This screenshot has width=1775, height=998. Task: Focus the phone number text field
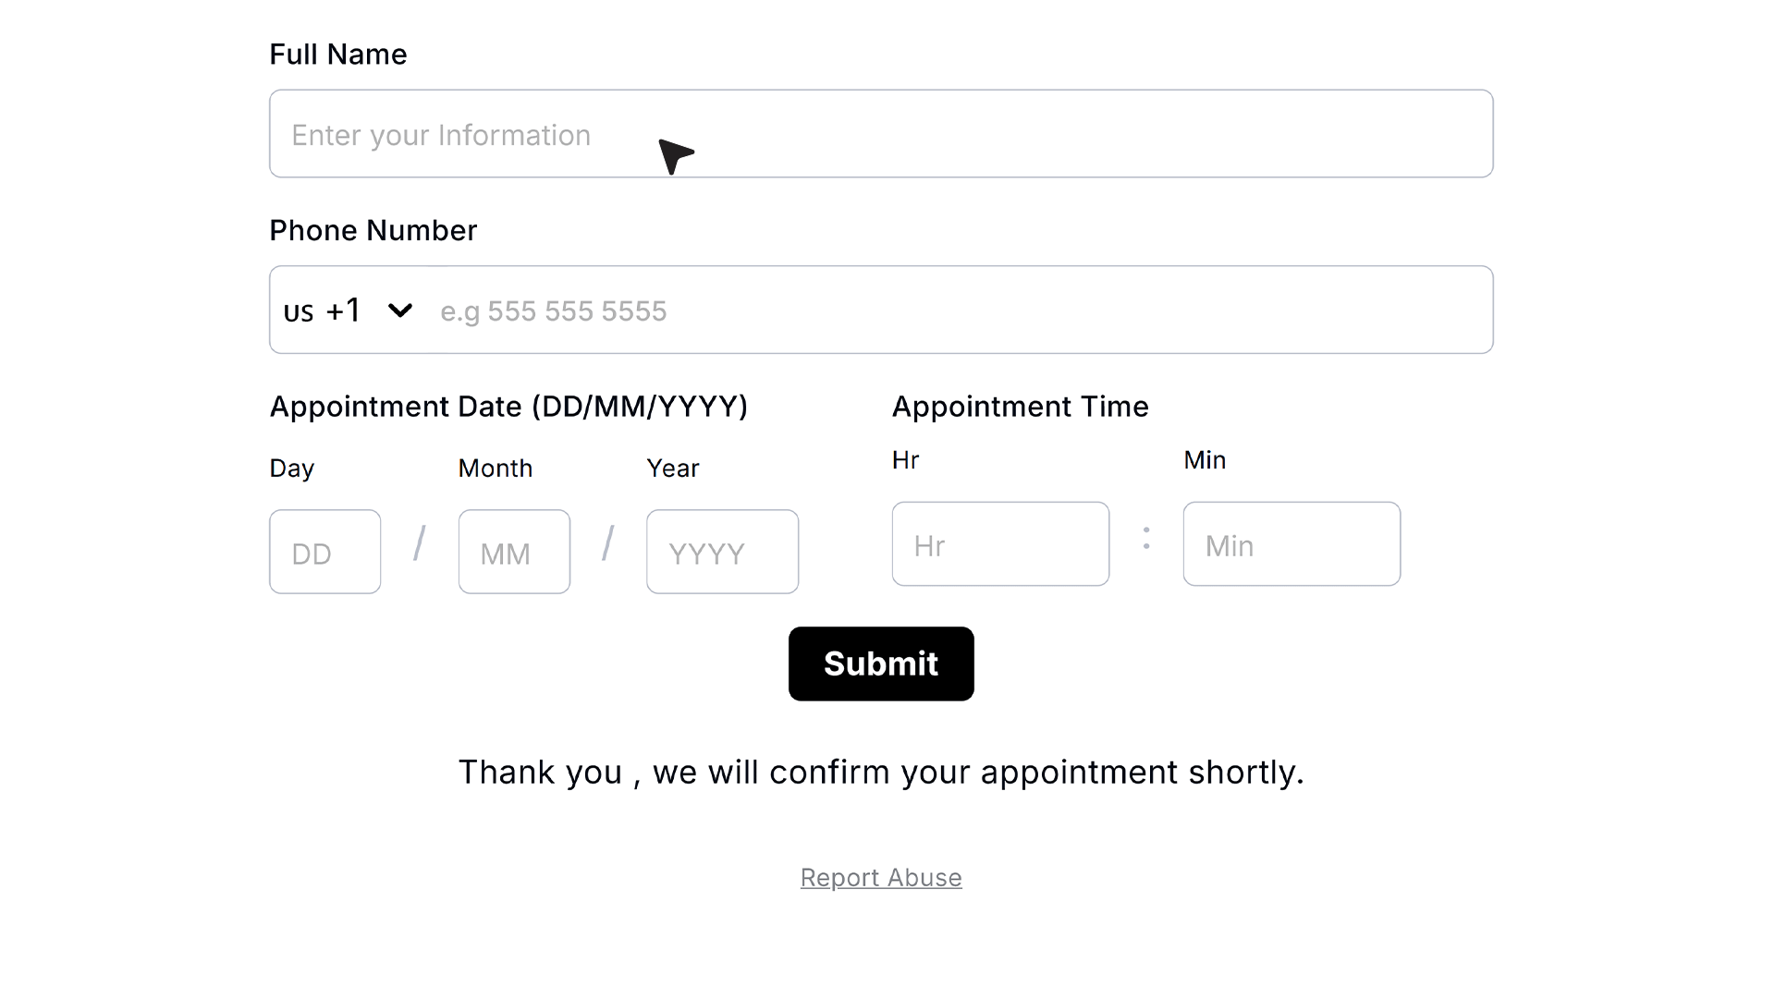[961, 310]
